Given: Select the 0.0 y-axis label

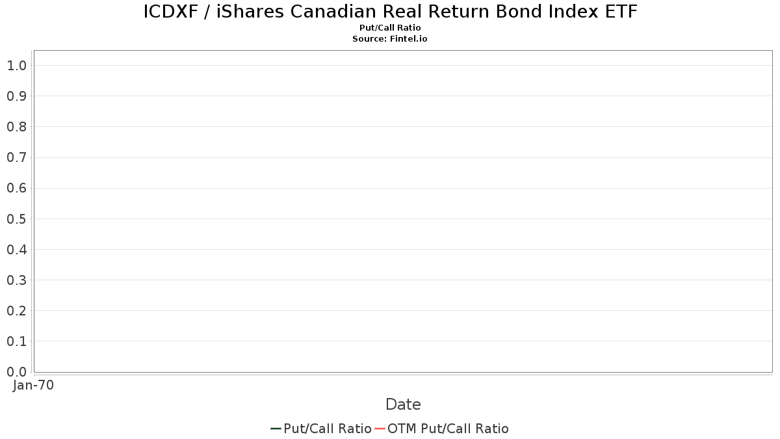Looking at the screenshot, I should (x=17, y=372).
